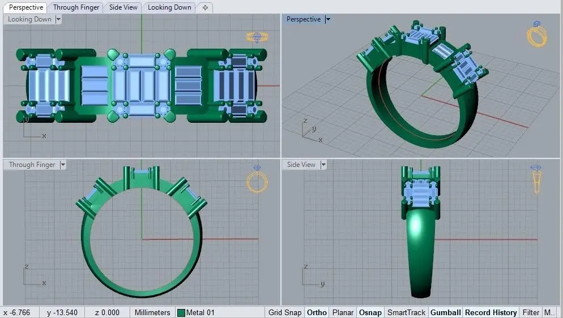563x318 pixels.
Task: Click the ring orientation icon in Through Finger viewport
Action: pos(257,179)
